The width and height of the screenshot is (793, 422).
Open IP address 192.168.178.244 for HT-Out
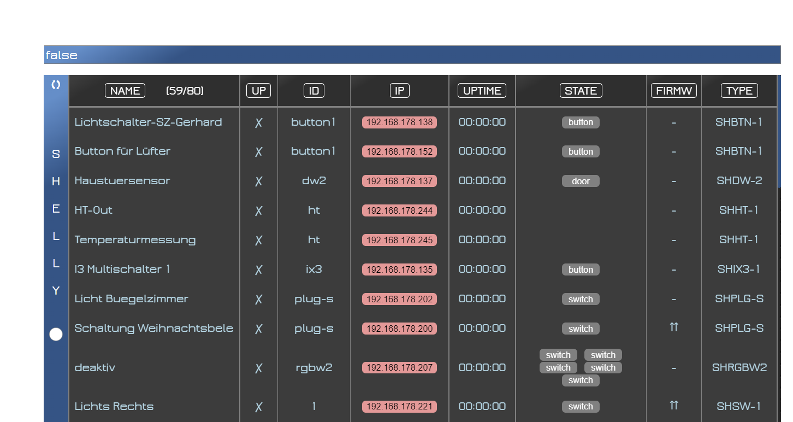coord(399,210)
